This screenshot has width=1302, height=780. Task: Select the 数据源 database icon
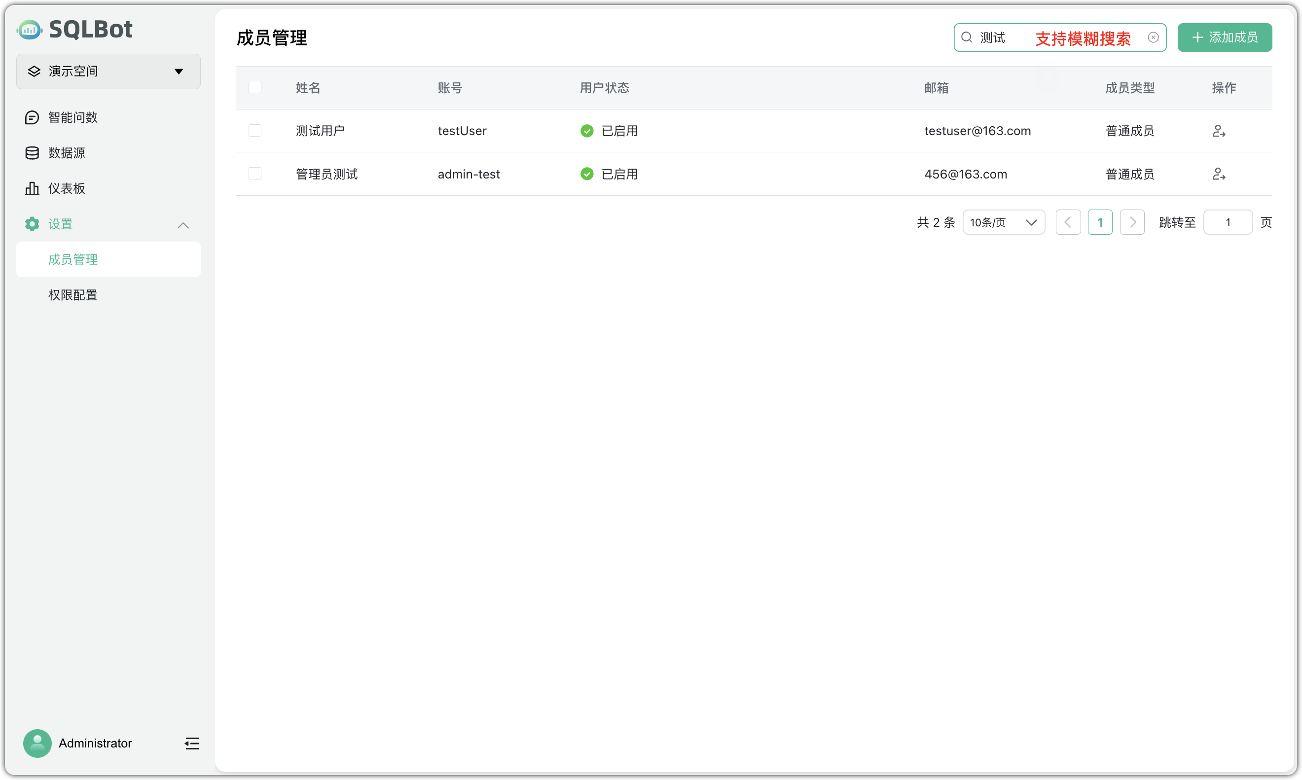(x=32, y=153)
